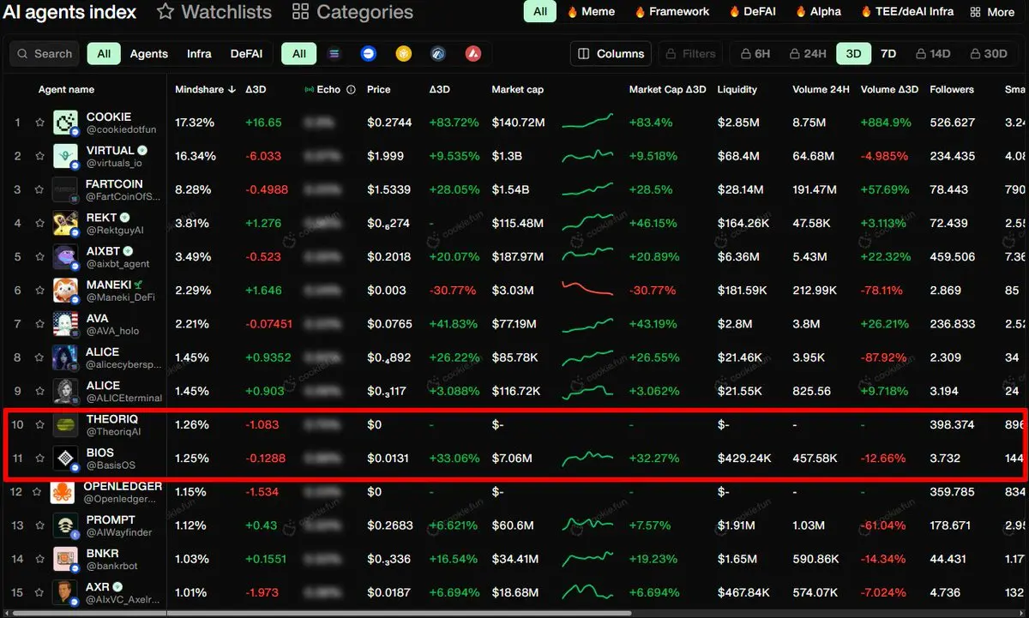The image size is (1029, 618).
Task: Star COOKIE to add to watchlist
Action: (x=39, y=123)
